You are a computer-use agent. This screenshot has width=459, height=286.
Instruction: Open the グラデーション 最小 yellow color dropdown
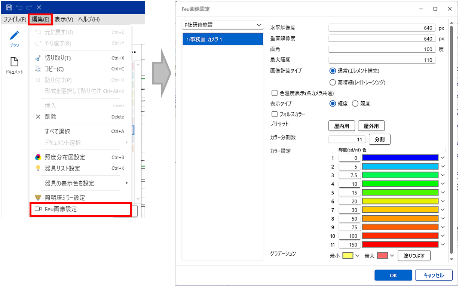point(357,256)
